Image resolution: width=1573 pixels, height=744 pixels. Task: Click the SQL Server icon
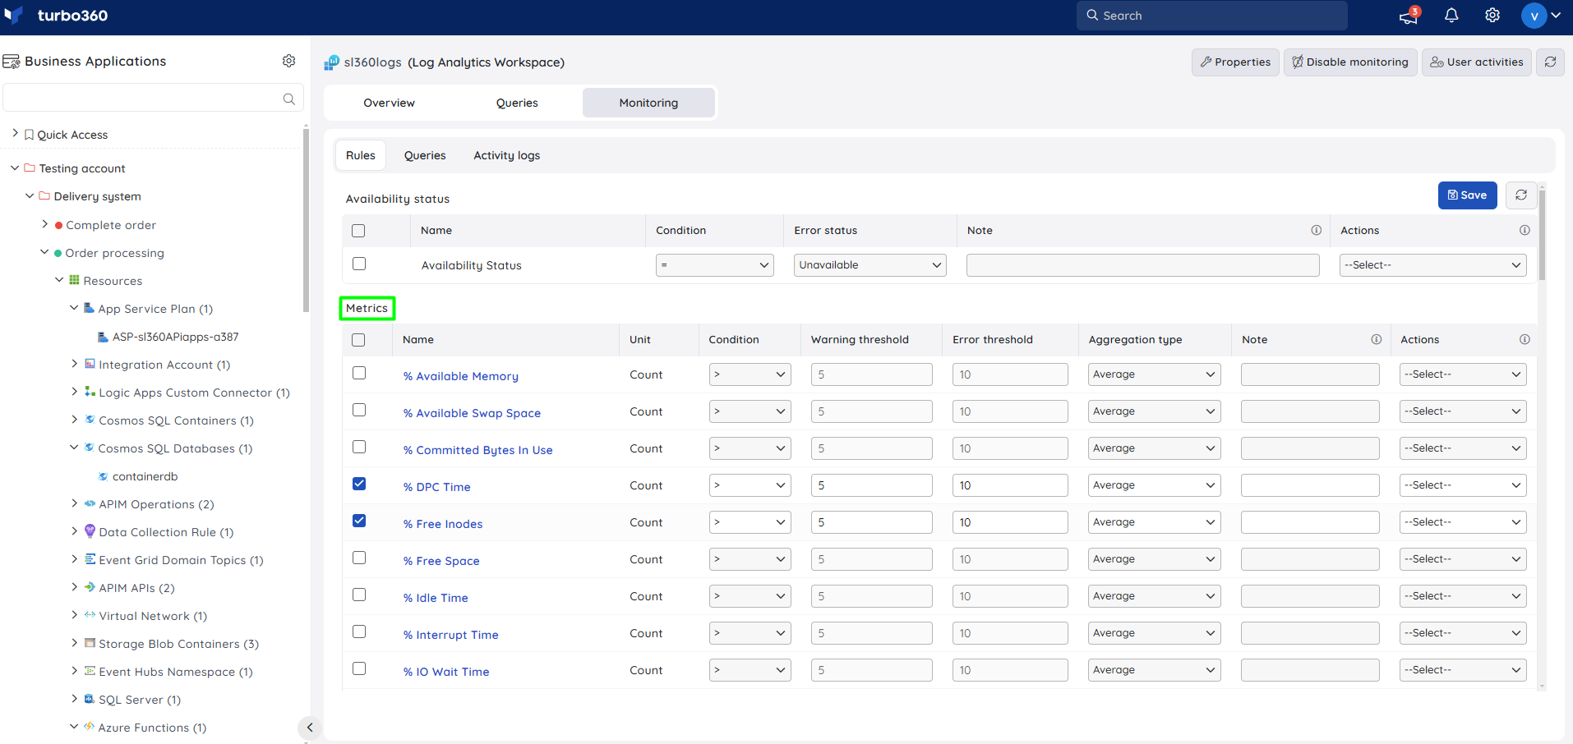tap(90, 699)
